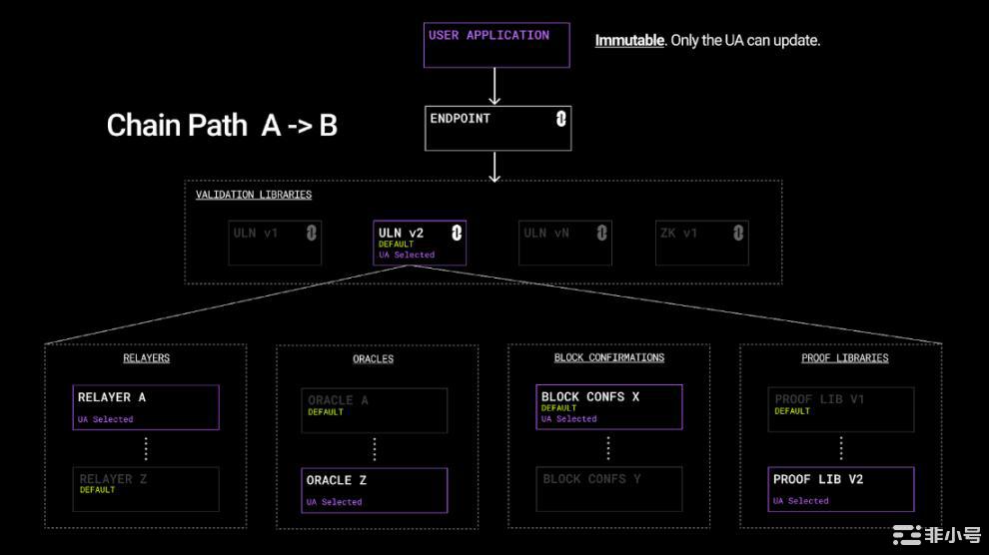Viewport: 989px width, 555px height.
Task: Click the lock icon on ULN vN
Action: (601, 233)
